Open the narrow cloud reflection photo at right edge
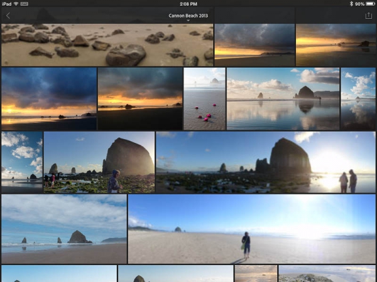 [x=358, y=99]
